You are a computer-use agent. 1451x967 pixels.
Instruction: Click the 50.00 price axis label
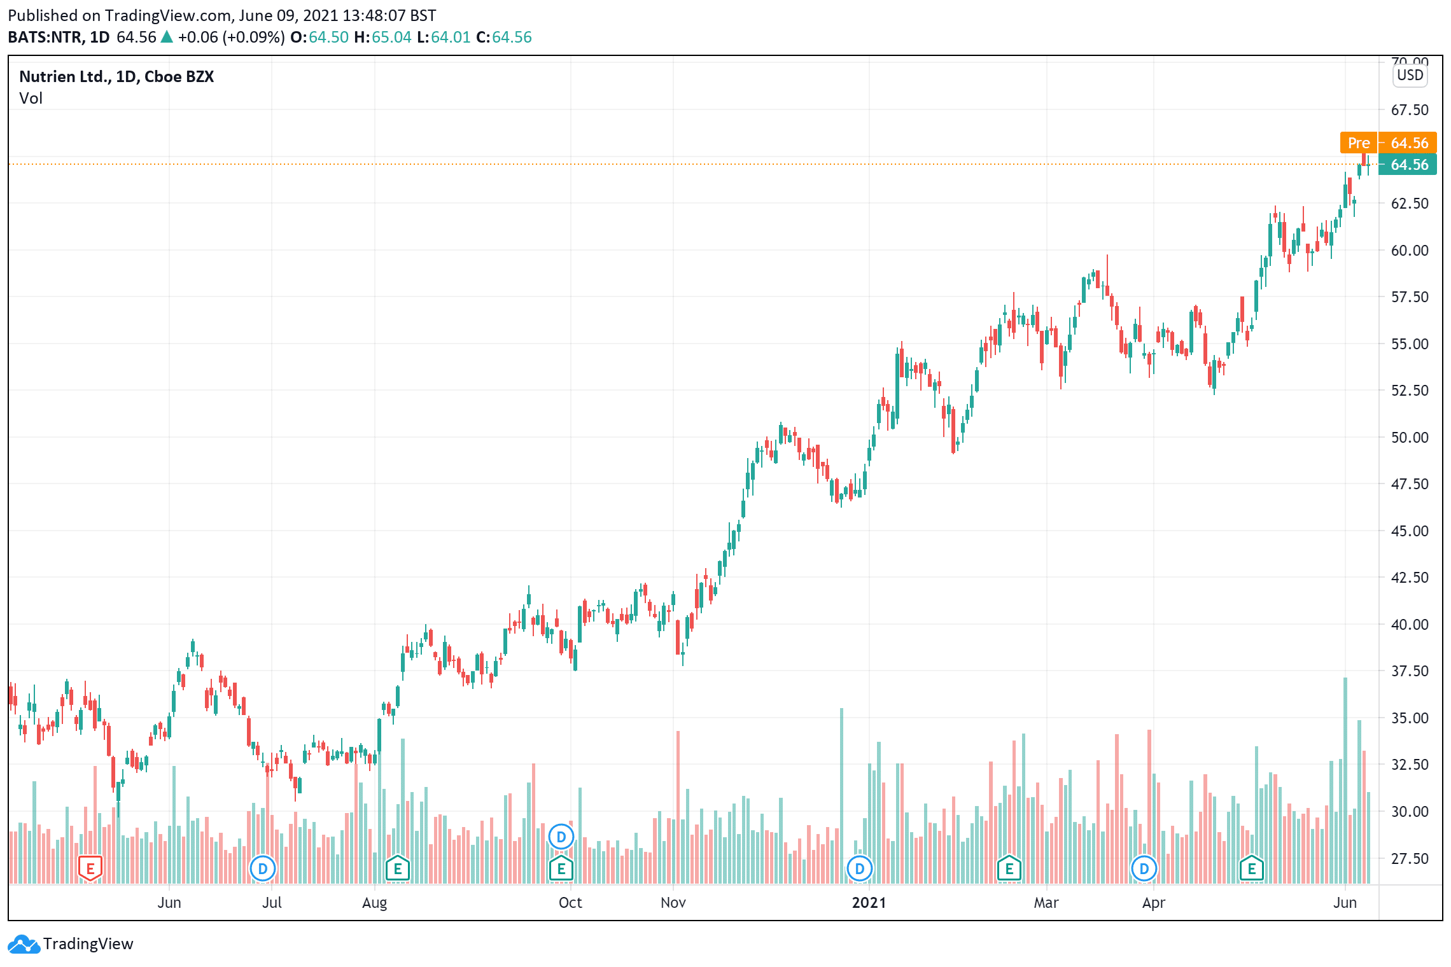(x=1410, y=438)
